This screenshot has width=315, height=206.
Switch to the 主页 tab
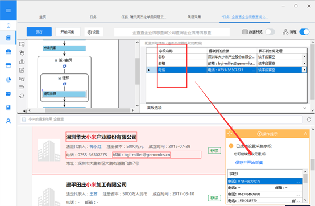43,17
